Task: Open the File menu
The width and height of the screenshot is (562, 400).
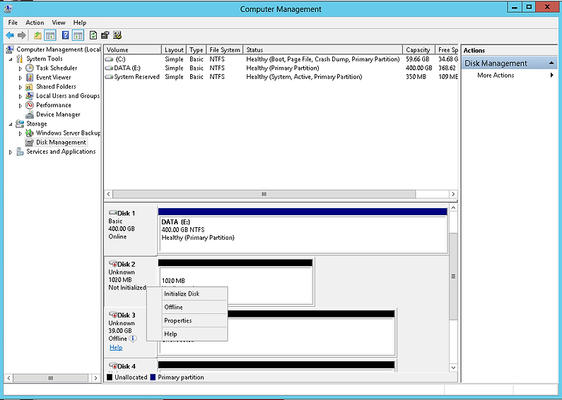Action: 13,23
